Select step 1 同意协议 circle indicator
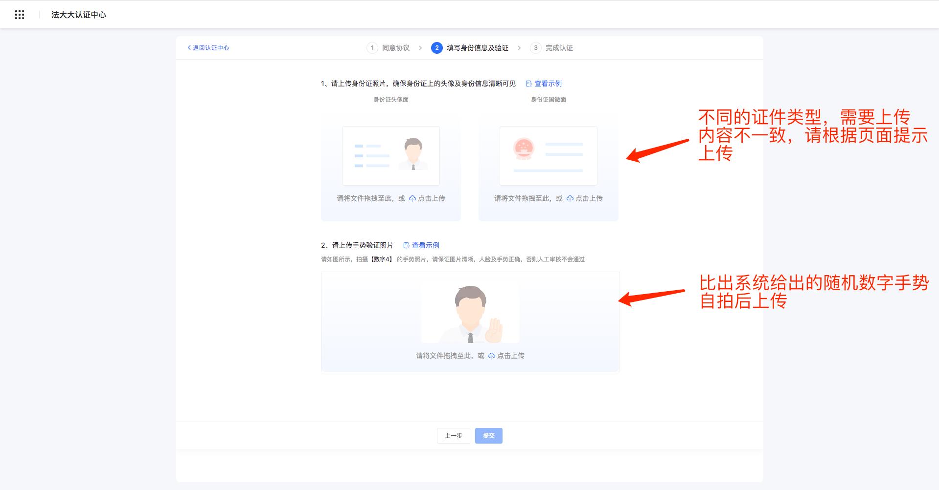The height and width of the screenshot is (490, 939). point(372,48)
